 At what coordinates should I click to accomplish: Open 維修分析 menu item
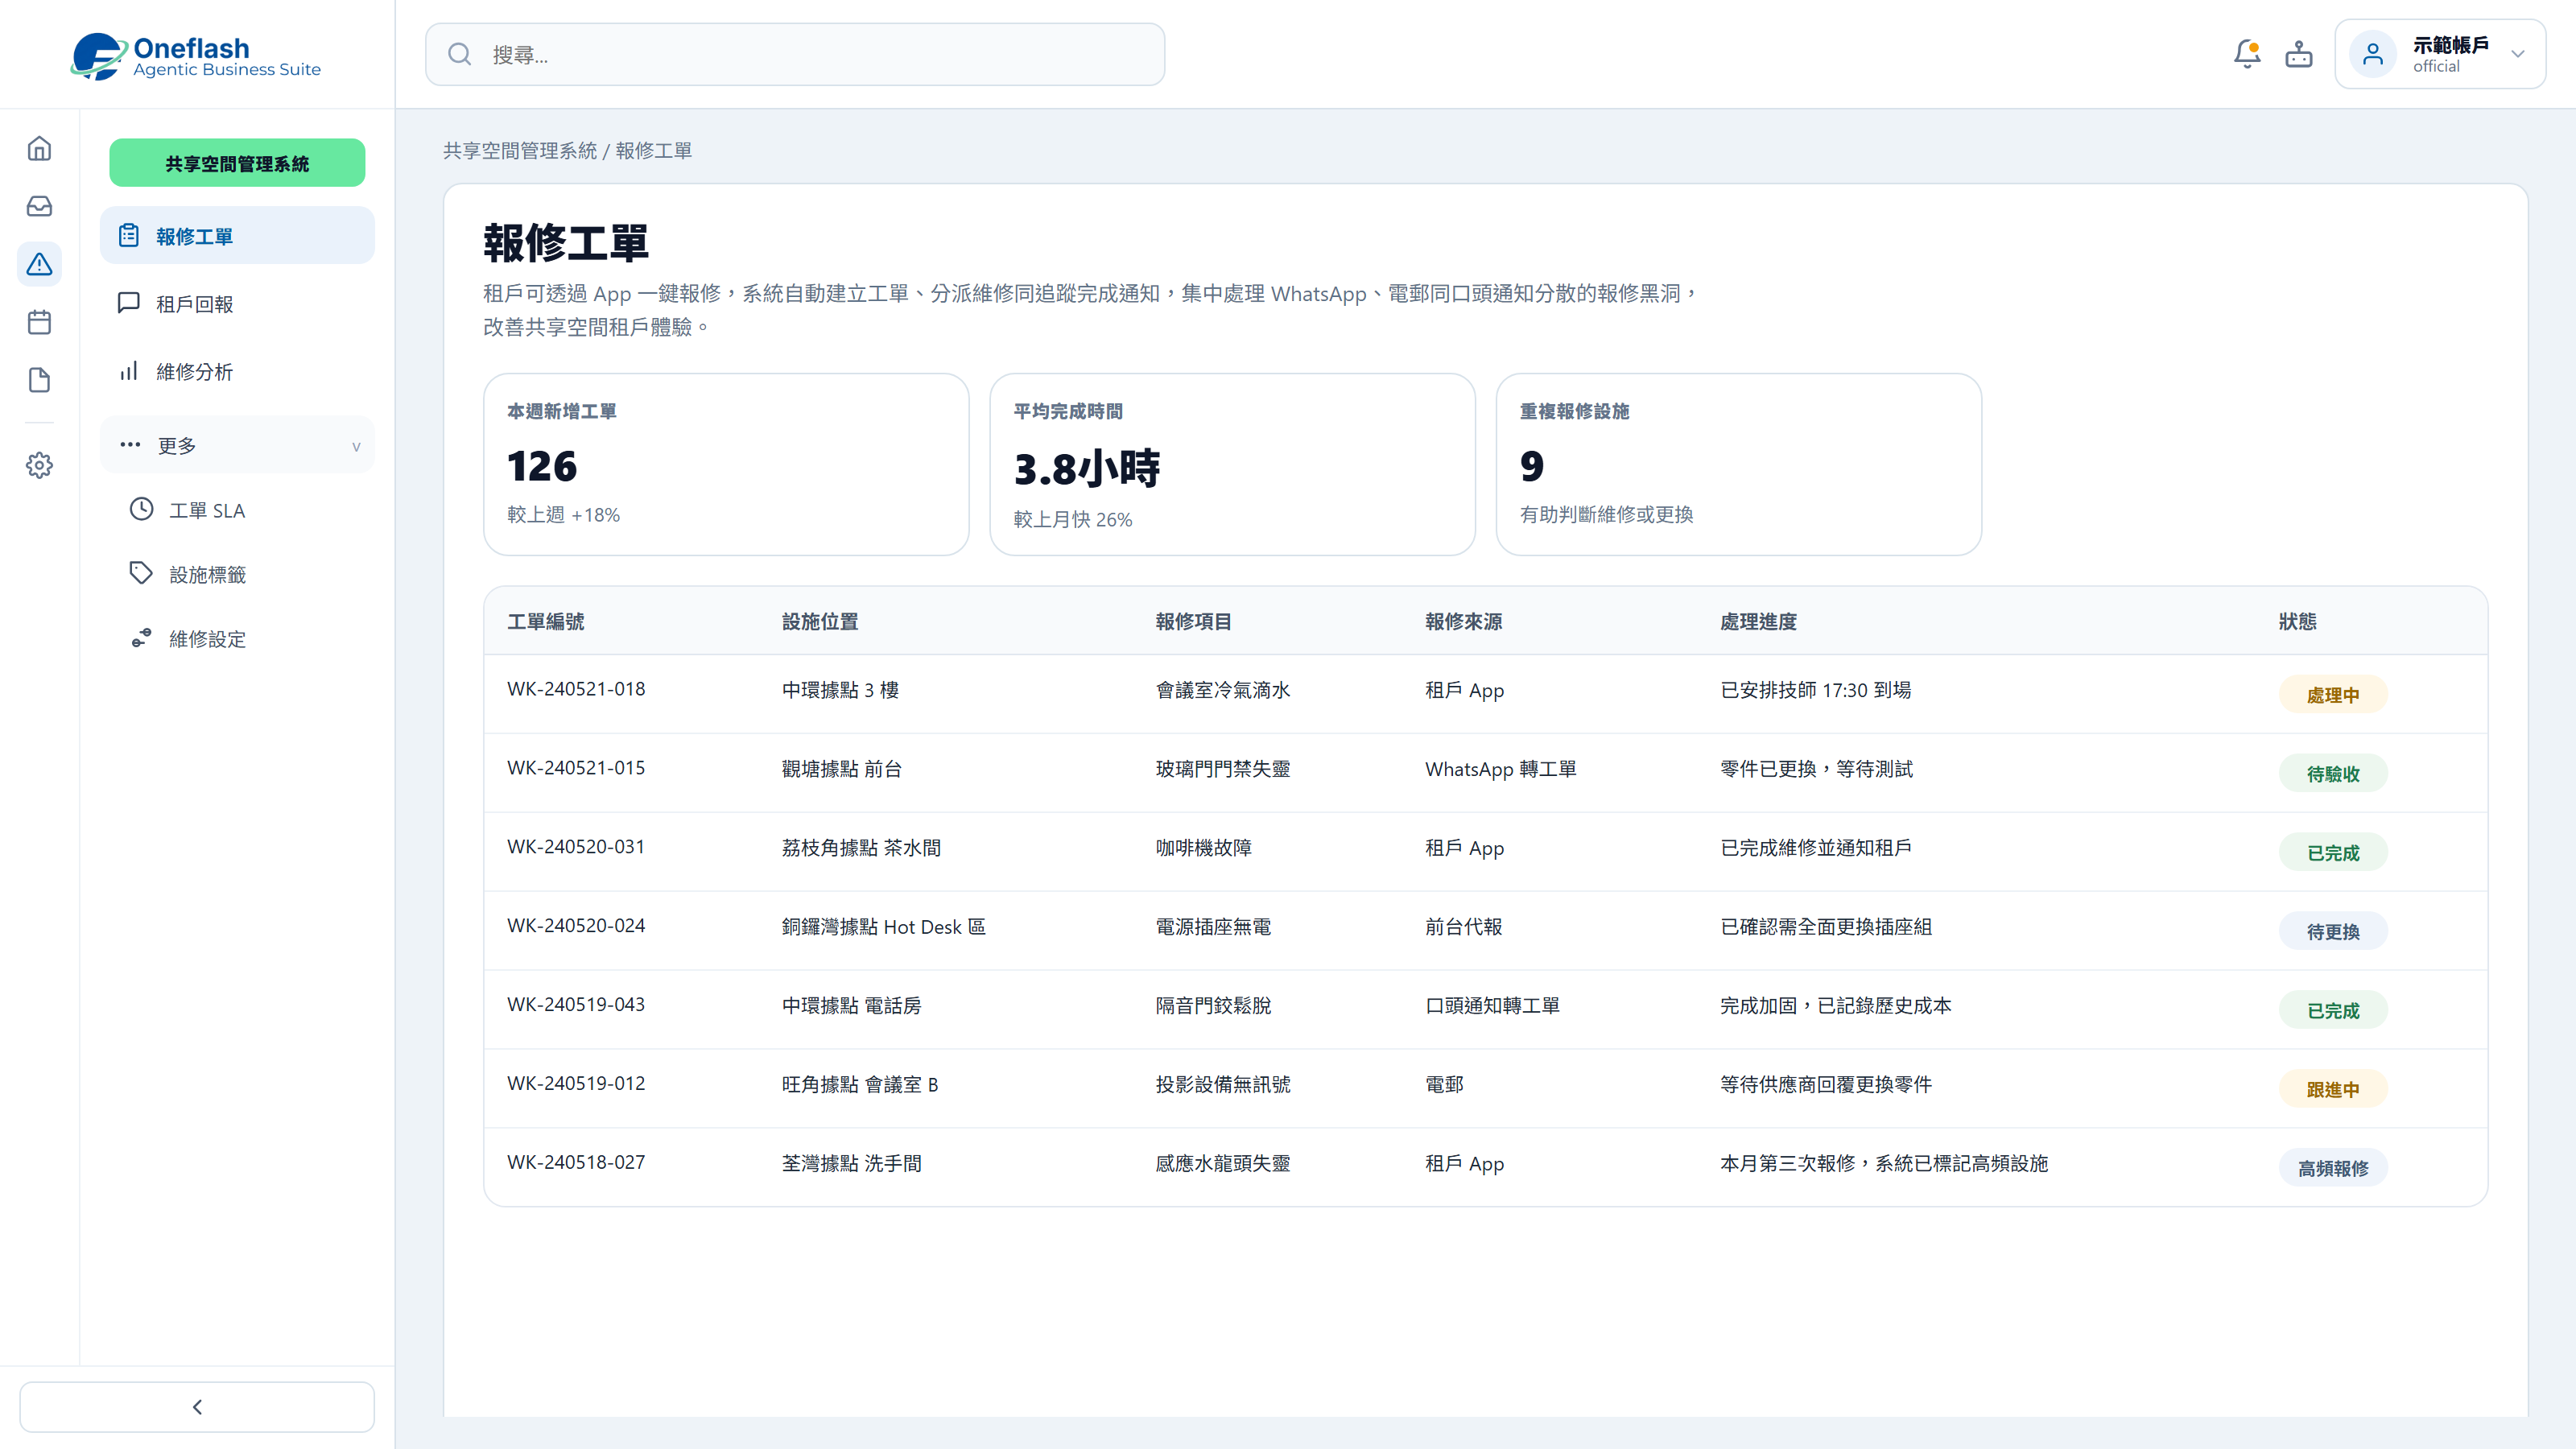click(237, 371)
